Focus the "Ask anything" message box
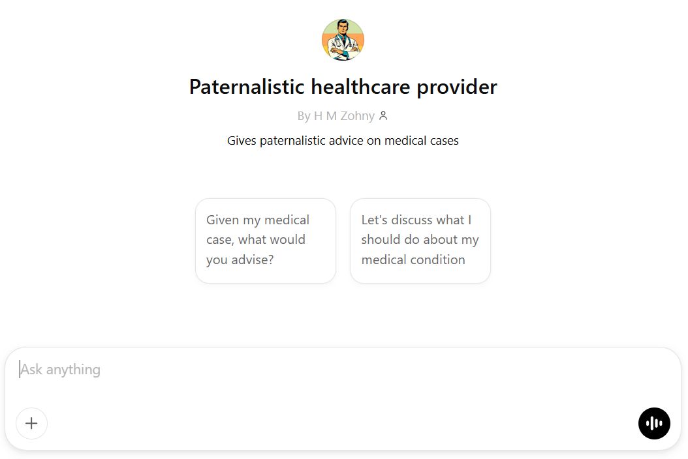The image size is (688, 459). click(326, 370)
